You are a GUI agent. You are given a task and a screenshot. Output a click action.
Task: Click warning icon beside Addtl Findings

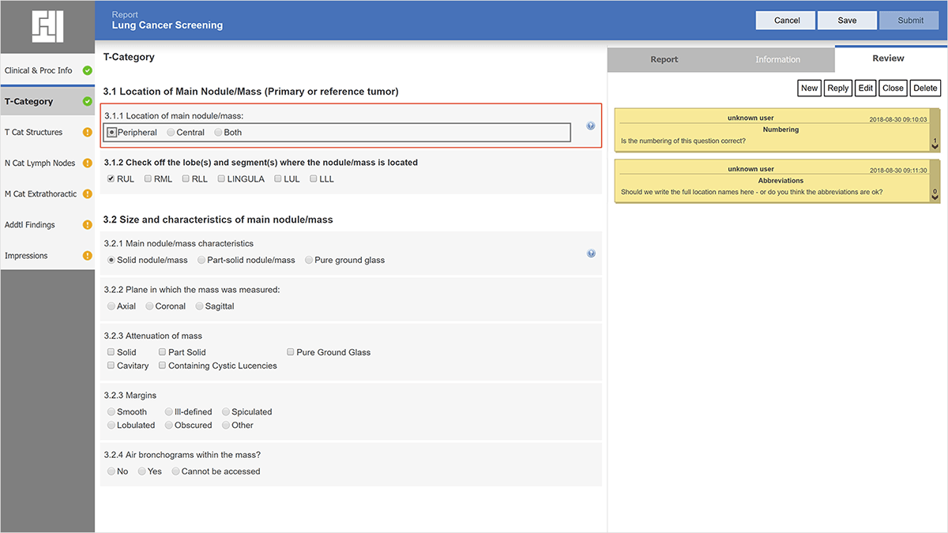(88, 224)
